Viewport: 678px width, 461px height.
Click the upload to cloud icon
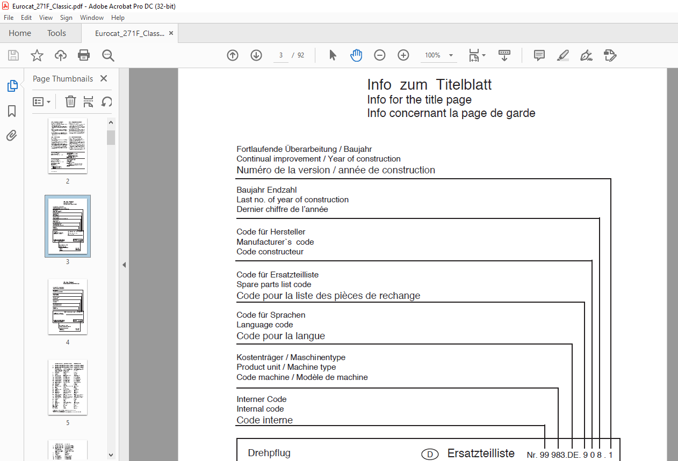click(60, 55)
